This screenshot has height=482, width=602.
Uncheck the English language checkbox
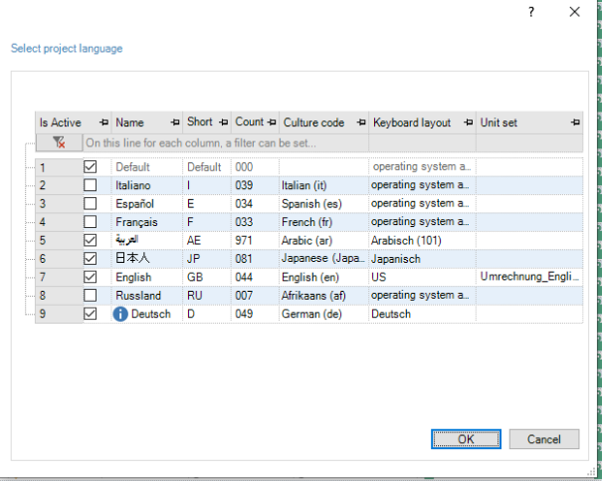[x=90, y=277]
